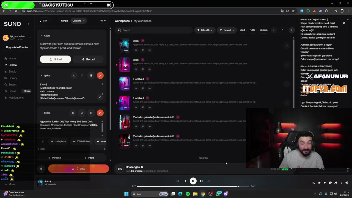Generate lyrics with the orange magic wand
352x198 pixels.
pyautogui.click(x=100, y=75)
